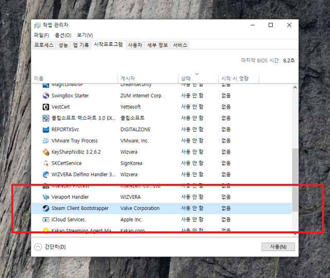Click the iCloud Services icon
The width and height of the screenshot is (330, 278).
coord(46,220)
